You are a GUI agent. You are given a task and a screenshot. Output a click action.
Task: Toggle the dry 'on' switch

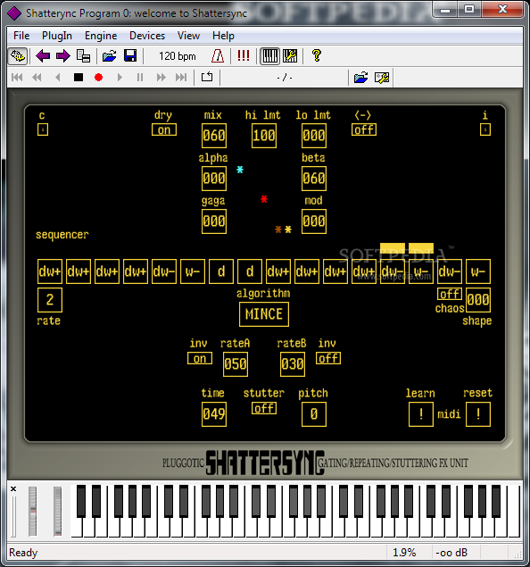(x=164, y=129)
